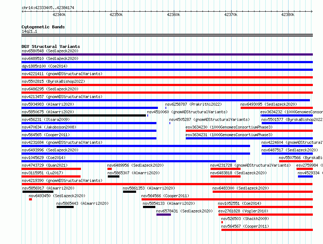Viewport: 323px width, 244px height.
Task: Open nsv5850675 (Almarri2020) label
Action: [x=48, y=112]
